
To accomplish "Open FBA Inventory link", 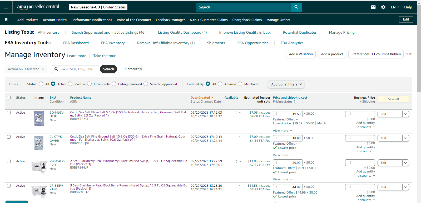I will click(x=113, y=43).
